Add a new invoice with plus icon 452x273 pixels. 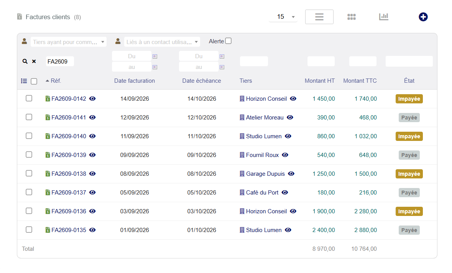[423, 17]
